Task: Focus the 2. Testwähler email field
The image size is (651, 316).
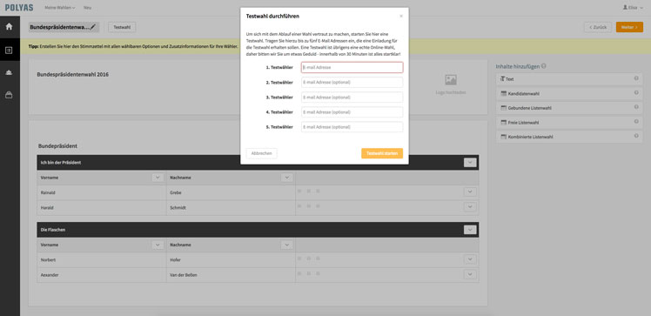Action: click(x=352, y=82)
